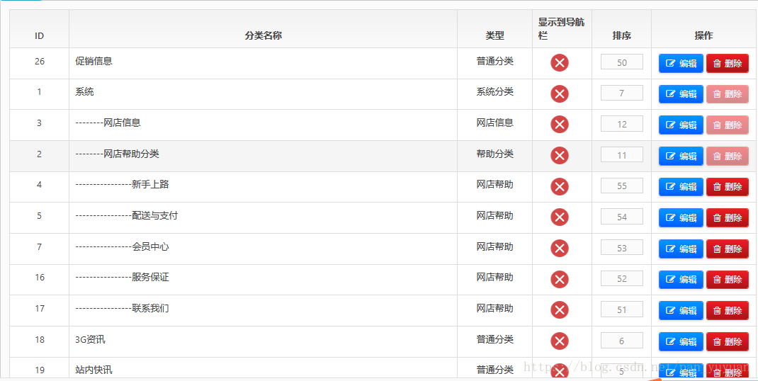Toggle navigation display for 联系我们 row
The height and width of the screenshot is (381, 758).
tap(560, 310)
